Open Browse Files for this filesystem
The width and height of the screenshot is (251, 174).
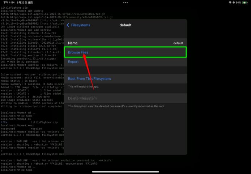78,52
